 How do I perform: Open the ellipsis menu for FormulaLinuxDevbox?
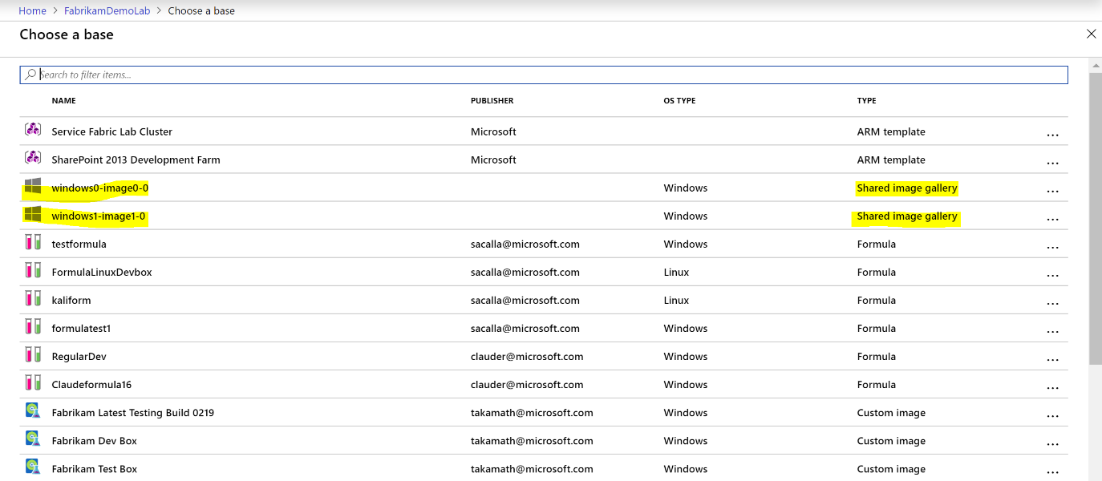(x=1053, y=275)
